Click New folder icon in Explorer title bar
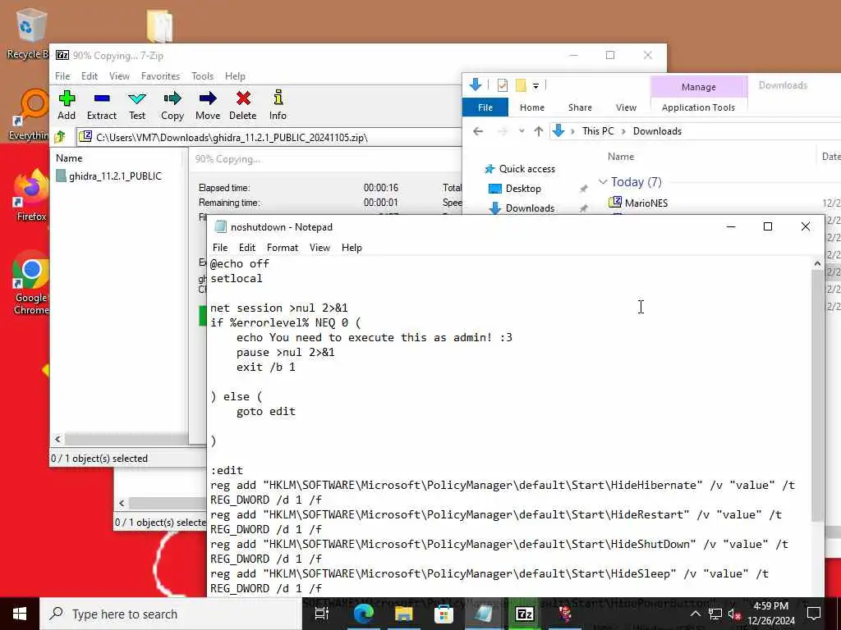 tap(521, 85)
